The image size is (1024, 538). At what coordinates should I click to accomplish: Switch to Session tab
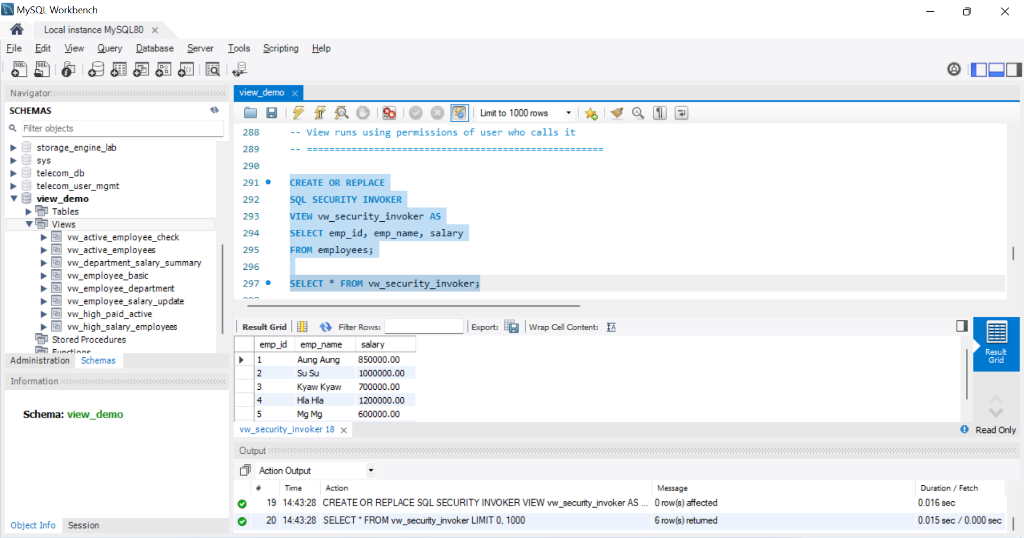coord(83,525)
